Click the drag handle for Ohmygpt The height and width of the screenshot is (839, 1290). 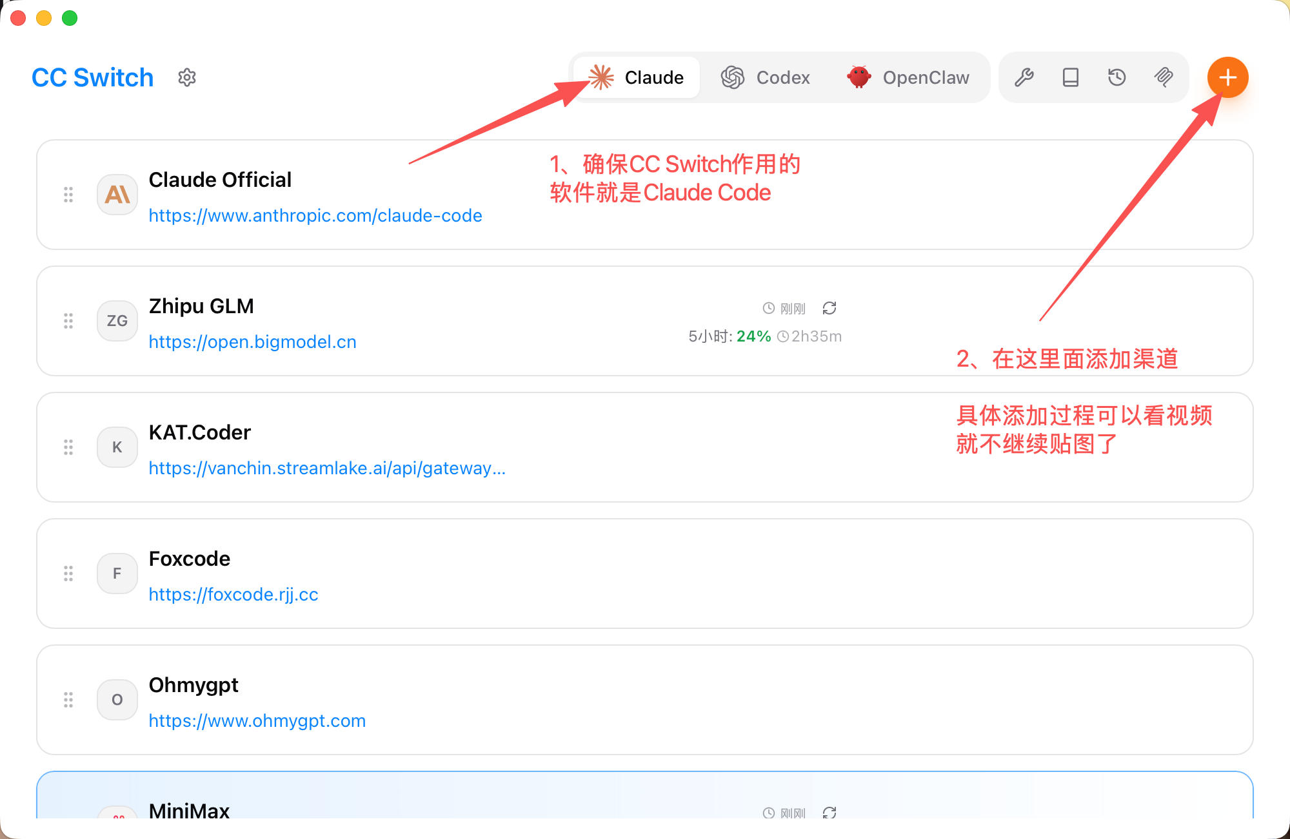[x=68, y=700]
